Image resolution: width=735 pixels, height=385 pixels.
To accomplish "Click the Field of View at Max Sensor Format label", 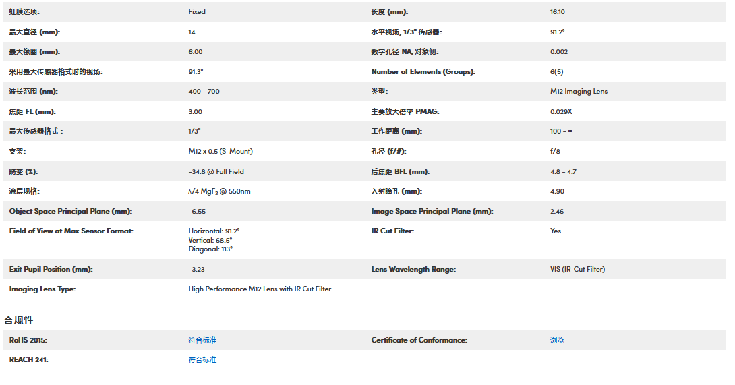I will tap(71, 231).
